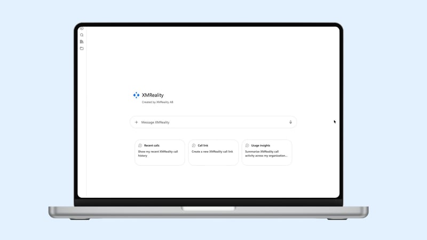427x240 pixels.
Task: Open search using the magnifier sidebar icon
Action: coord(82,35)
